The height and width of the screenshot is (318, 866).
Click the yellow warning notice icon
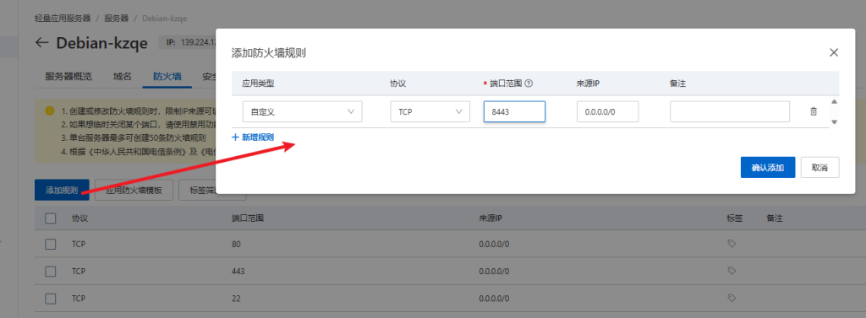(x=50, y=110)
